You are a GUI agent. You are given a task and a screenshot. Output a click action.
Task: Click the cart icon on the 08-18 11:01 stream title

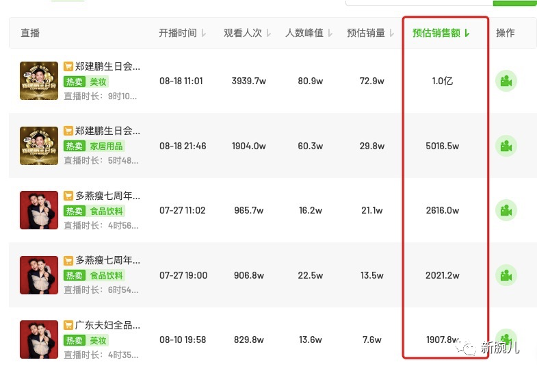pos(68,67)
